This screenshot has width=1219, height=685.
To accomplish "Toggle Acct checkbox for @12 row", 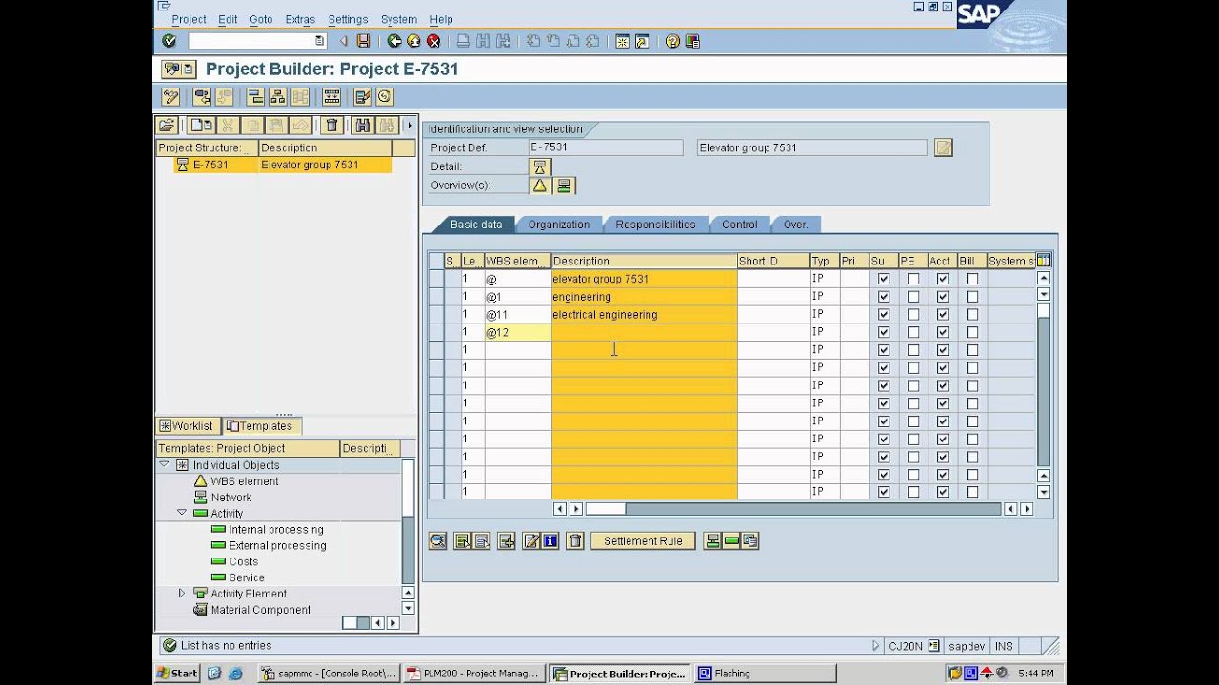I will (943, 332).
